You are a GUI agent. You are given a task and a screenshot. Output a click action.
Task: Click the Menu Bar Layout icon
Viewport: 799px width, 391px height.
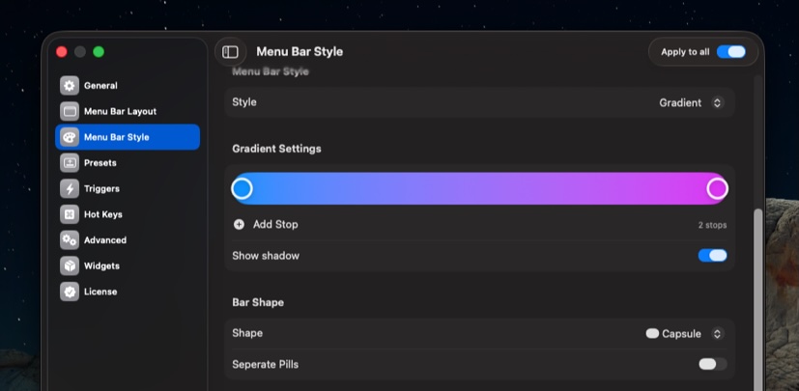coord(70,111)
